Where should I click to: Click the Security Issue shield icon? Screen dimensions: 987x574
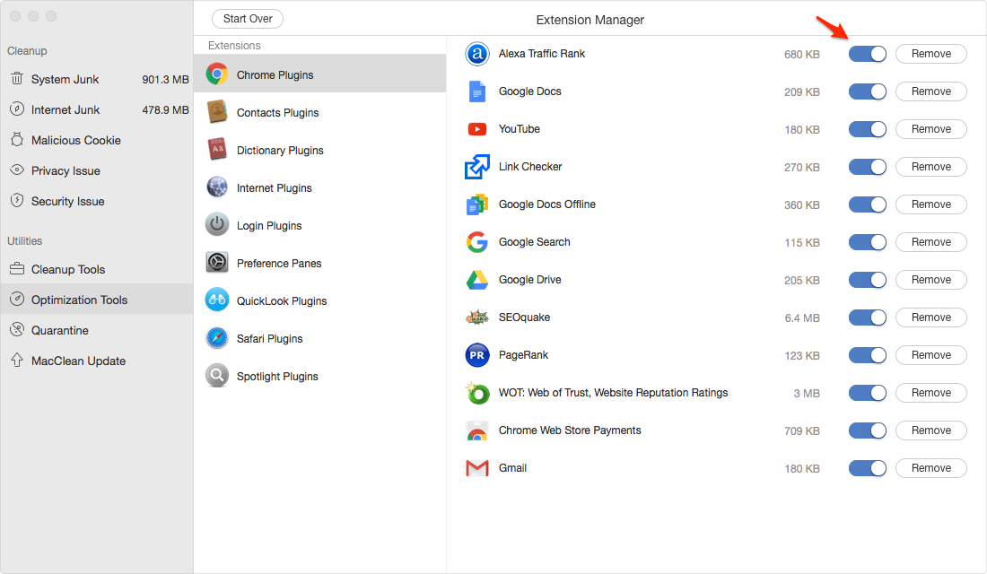[x=17, y=200]
